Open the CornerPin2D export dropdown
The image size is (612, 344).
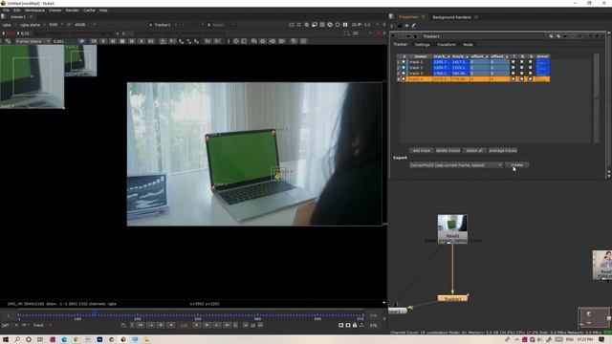(x=456, y=165)
